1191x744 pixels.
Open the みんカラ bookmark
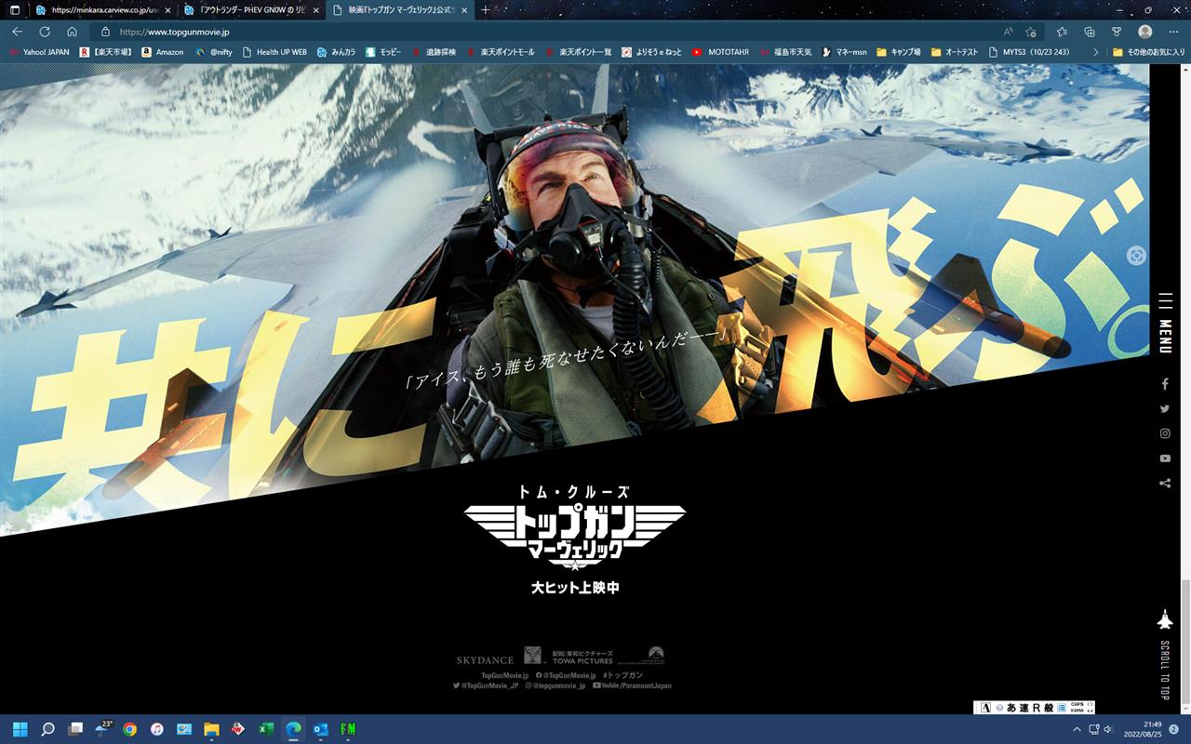337,52
